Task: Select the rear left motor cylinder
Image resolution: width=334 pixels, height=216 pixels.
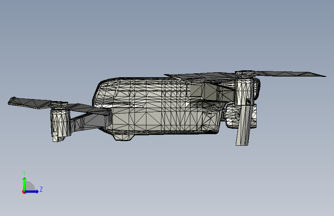Action: click(60, 122)
